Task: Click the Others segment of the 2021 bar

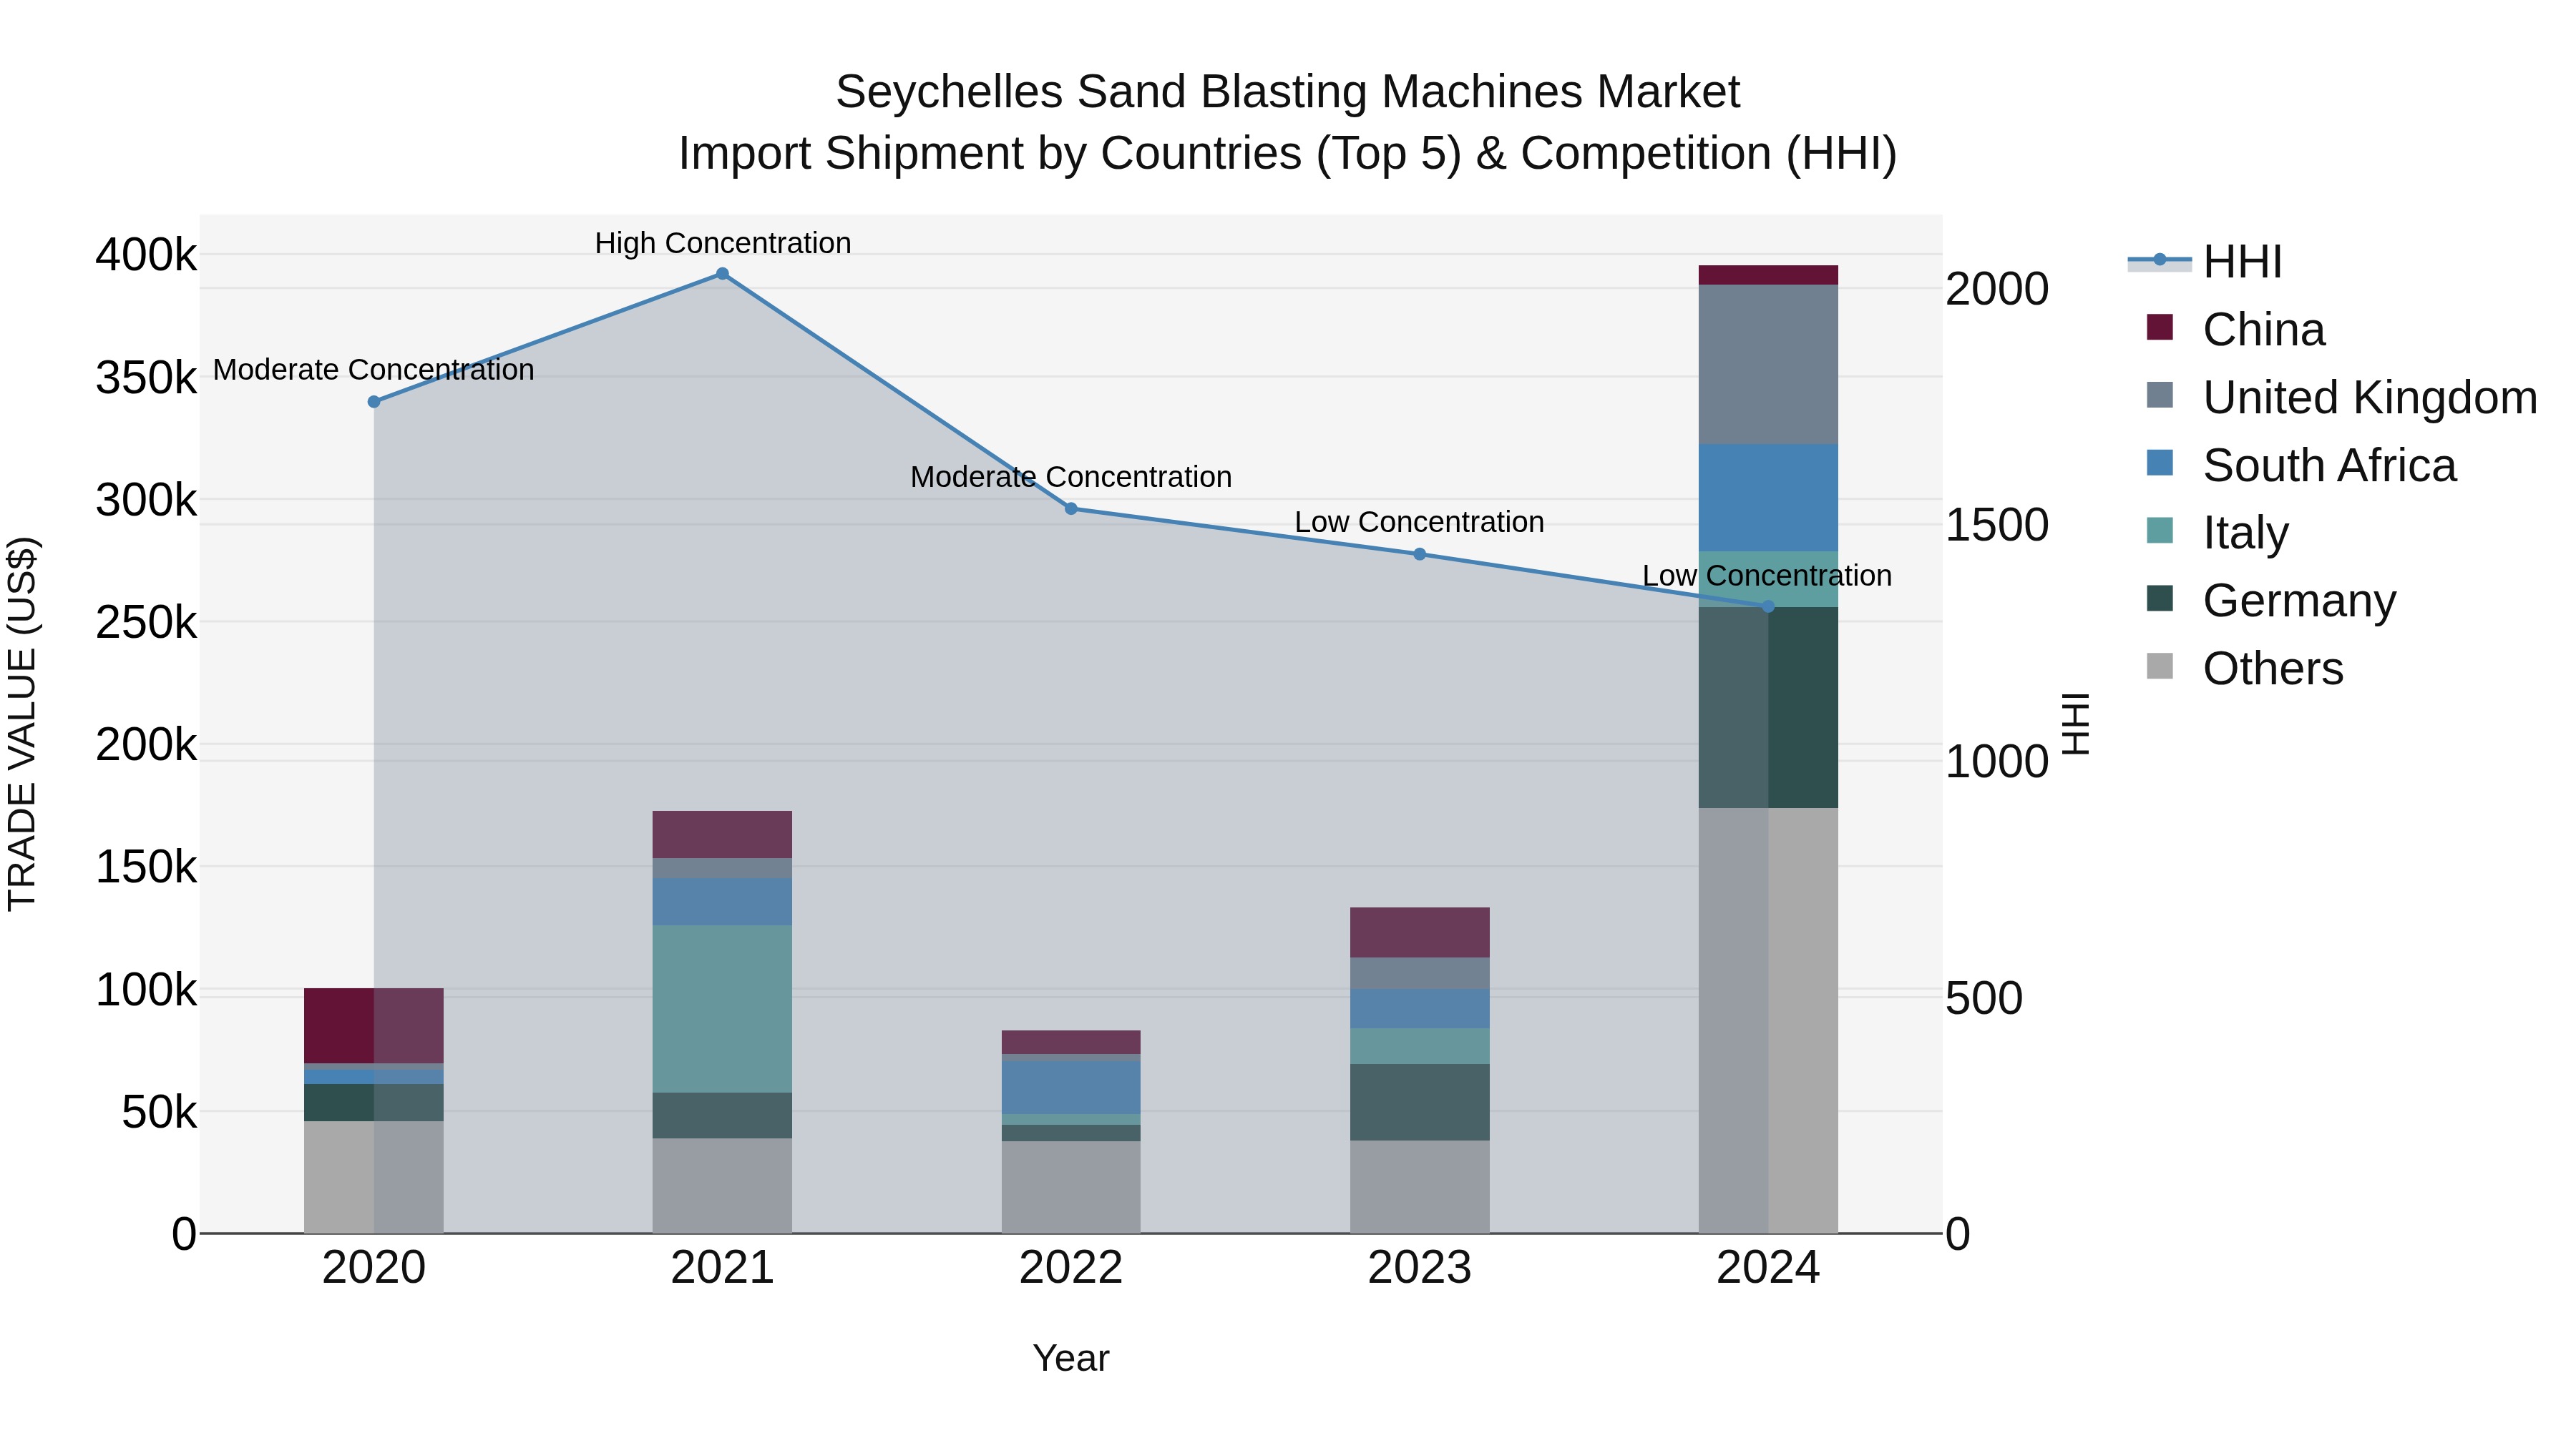Action: (x=722, y=1186)
